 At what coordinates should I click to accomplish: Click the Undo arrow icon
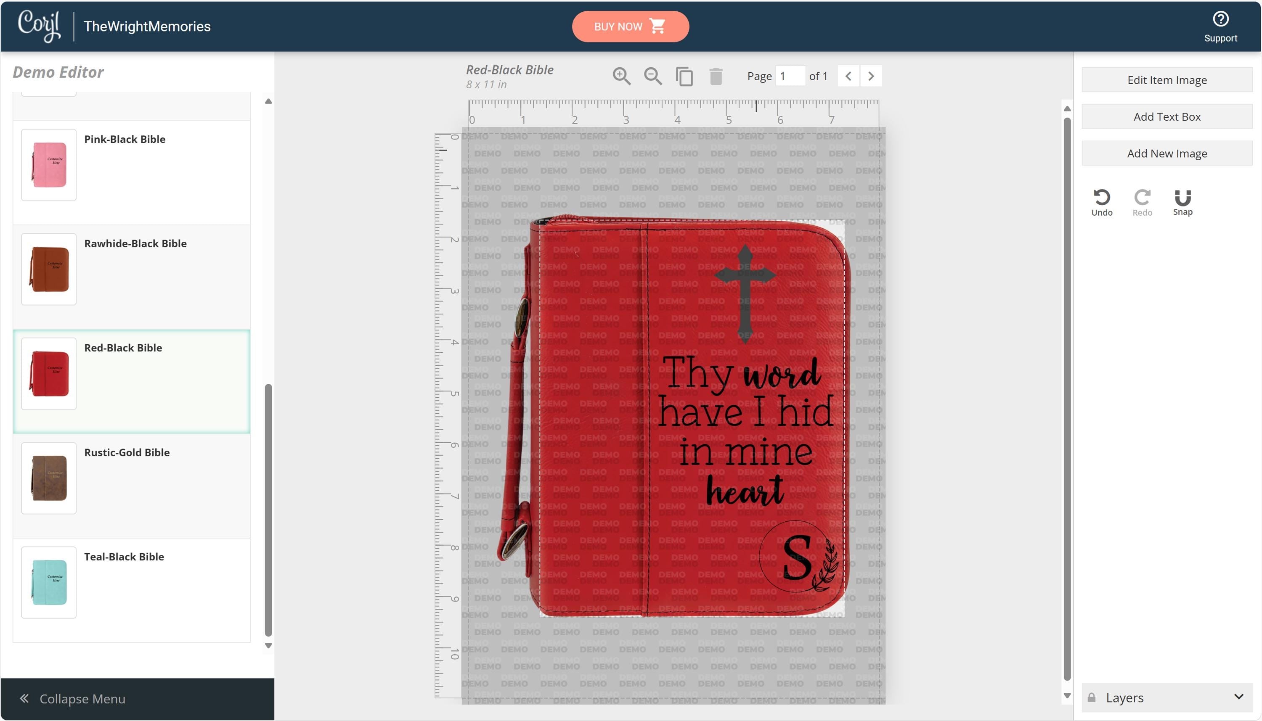[x=1101, y=198]
